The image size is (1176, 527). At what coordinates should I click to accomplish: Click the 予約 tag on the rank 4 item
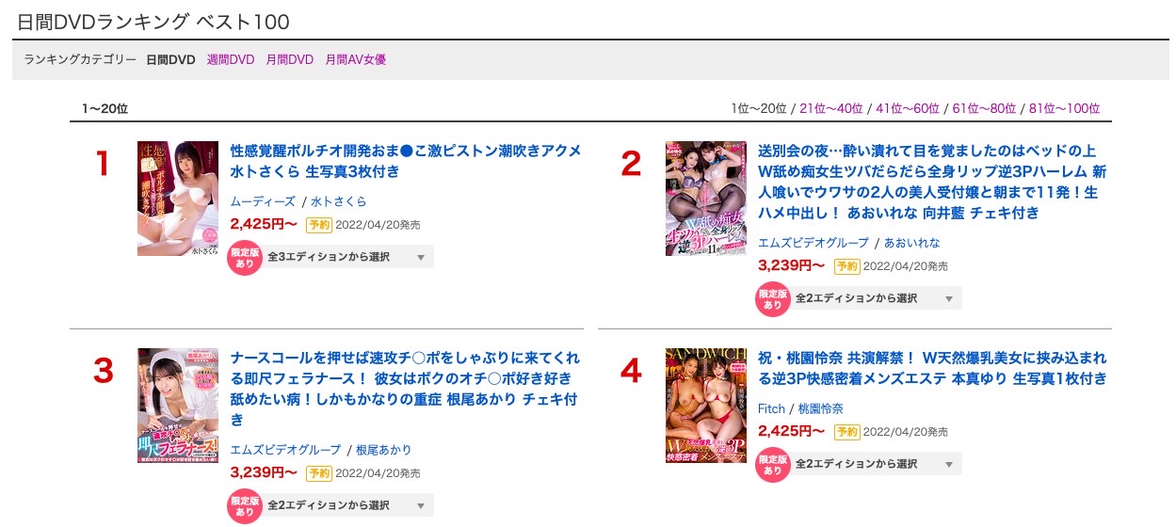tap(846, 431)
